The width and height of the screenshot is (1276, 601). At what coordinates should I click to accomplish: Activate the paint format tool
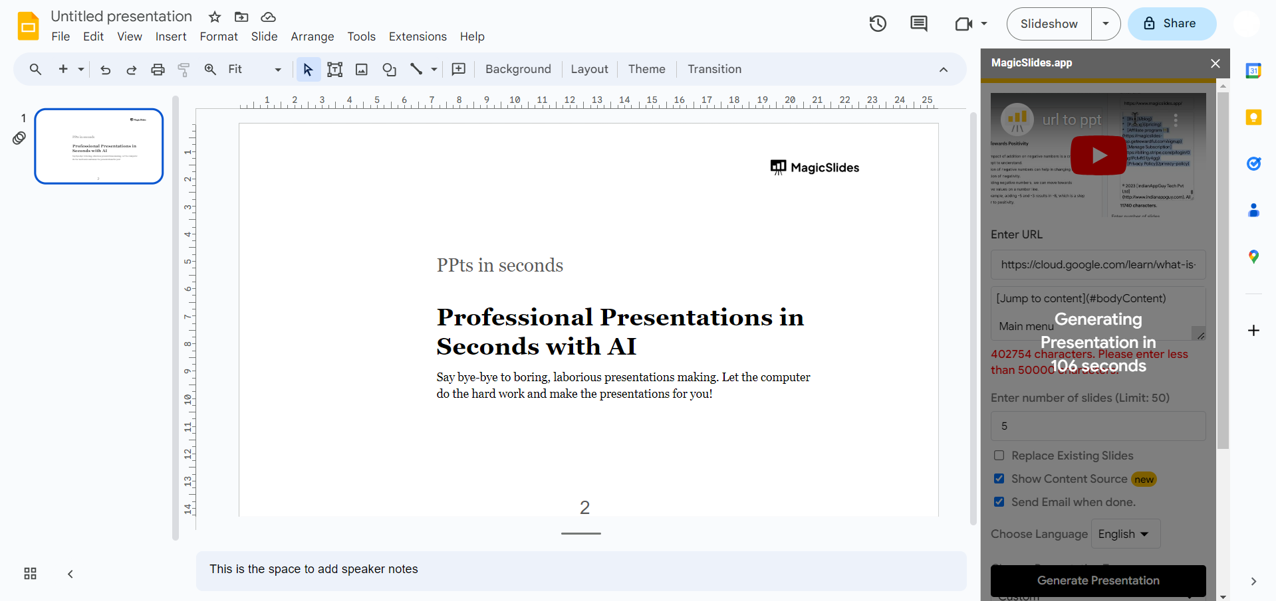pyautogui.click(x=184, y=69)
